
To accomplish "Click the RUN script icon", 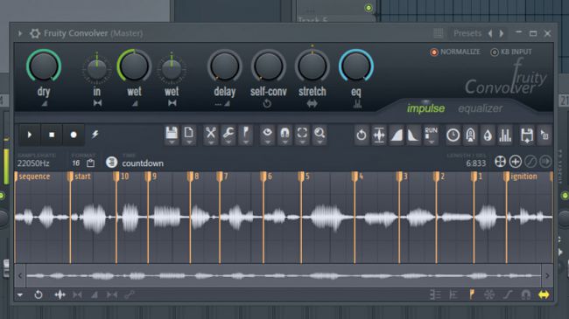I will pyautogui.click(x=431, y=135).
